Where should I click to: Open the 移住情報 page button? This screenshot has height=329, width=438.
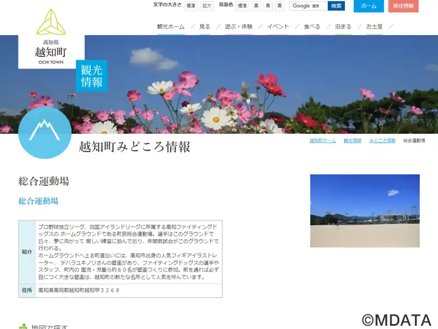[x=404, y=6]
